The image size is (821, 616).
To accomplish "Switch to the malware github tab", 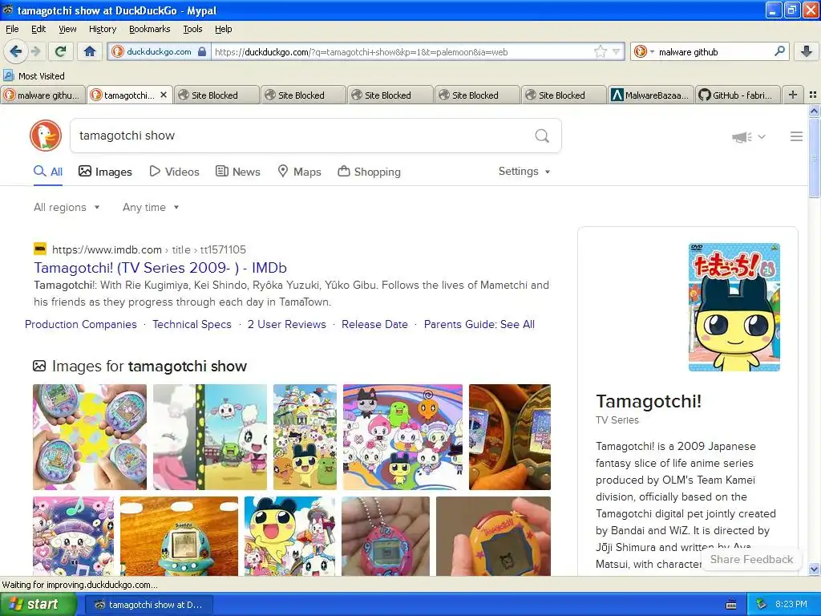I will 43,95.
